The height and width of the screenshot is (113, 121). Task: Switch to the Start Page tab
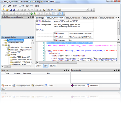(x=40, y=18)
